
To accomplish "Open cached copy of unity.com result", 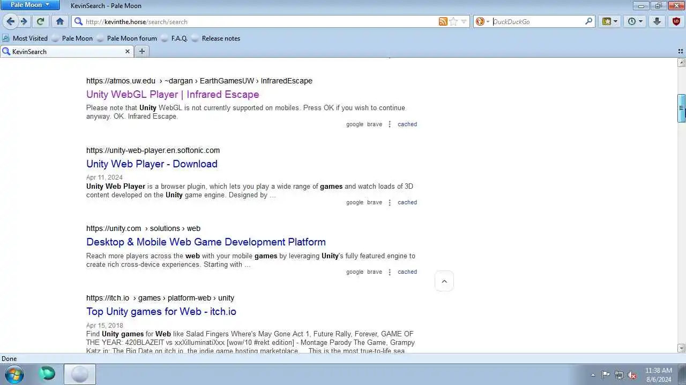I will point(407,272).
